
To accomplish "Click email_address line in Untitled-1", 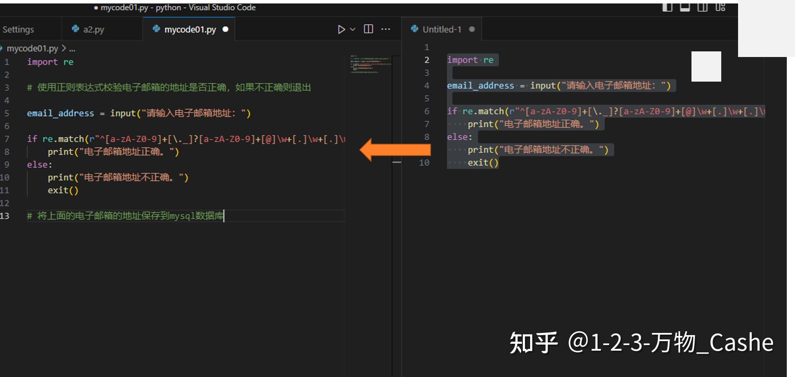I will click(559, 86).
